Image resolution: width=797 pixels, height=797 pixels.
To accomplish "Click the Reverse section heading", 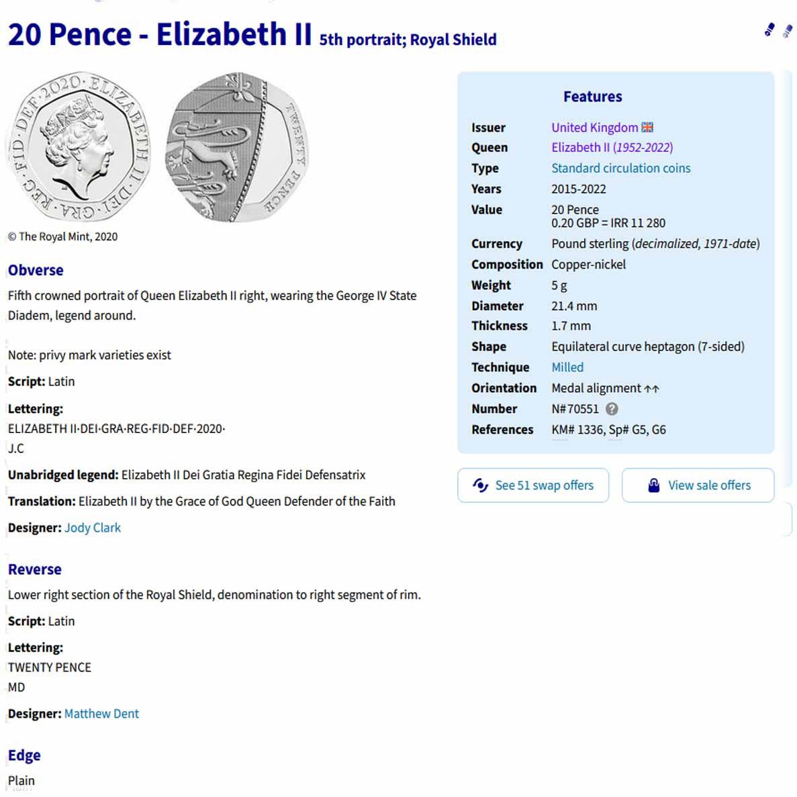I will tap(35, 569).
